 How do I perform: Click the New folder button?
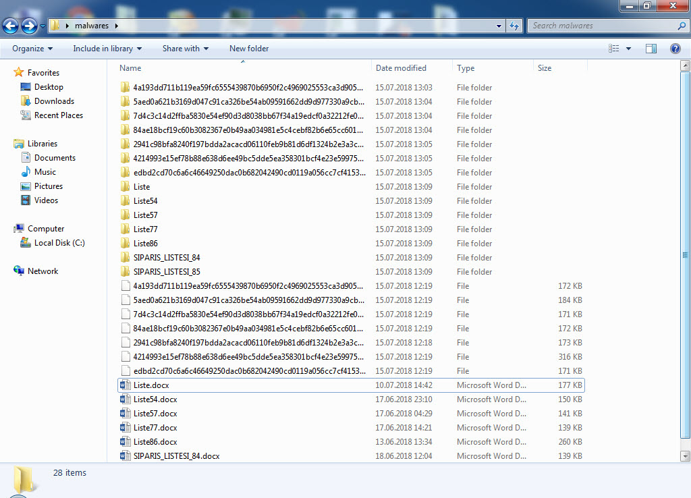[249, 49]
